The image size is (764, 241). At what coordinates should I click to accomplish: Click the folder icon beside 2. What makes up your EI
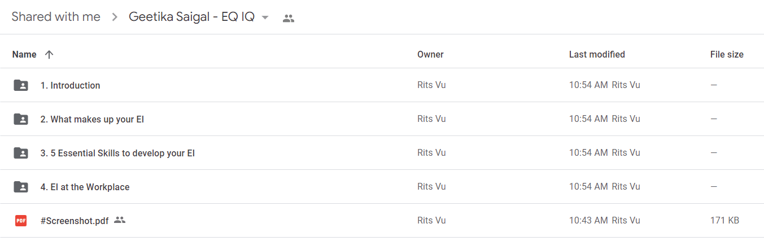point(21,119)
